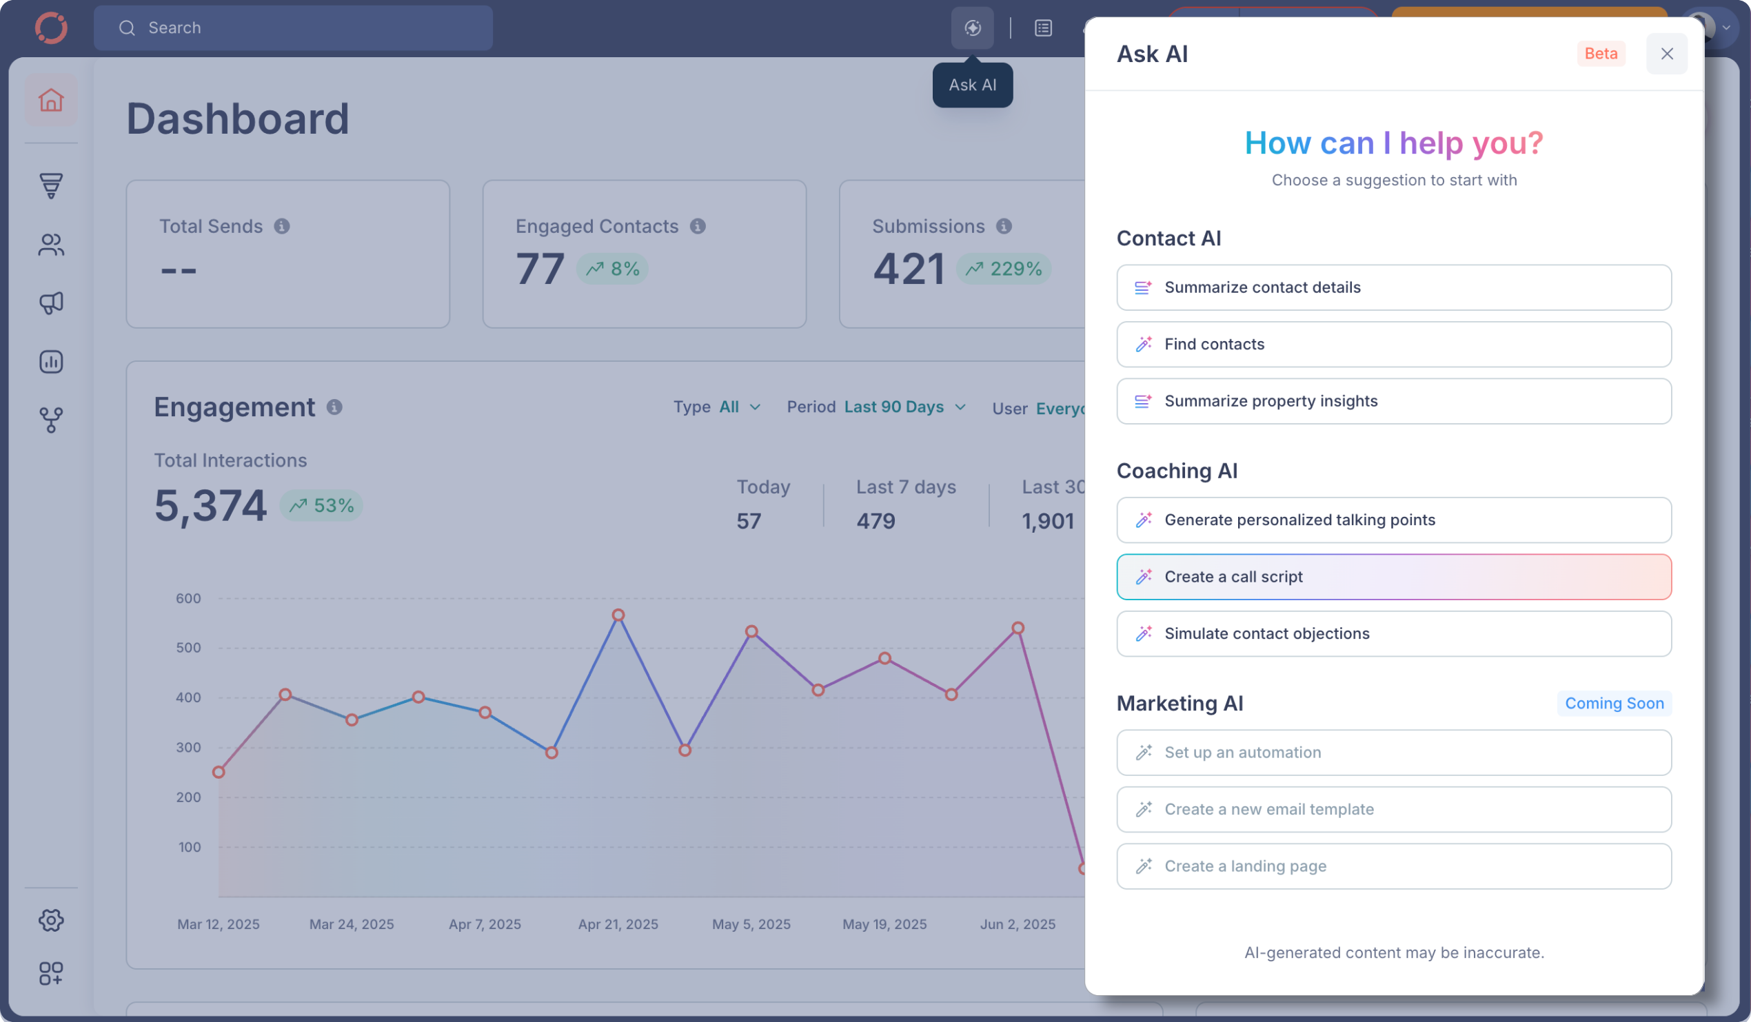Open the reports bar-chart icon
1751x1022 pixels.
pyautogui.click(x=51, y=361)
